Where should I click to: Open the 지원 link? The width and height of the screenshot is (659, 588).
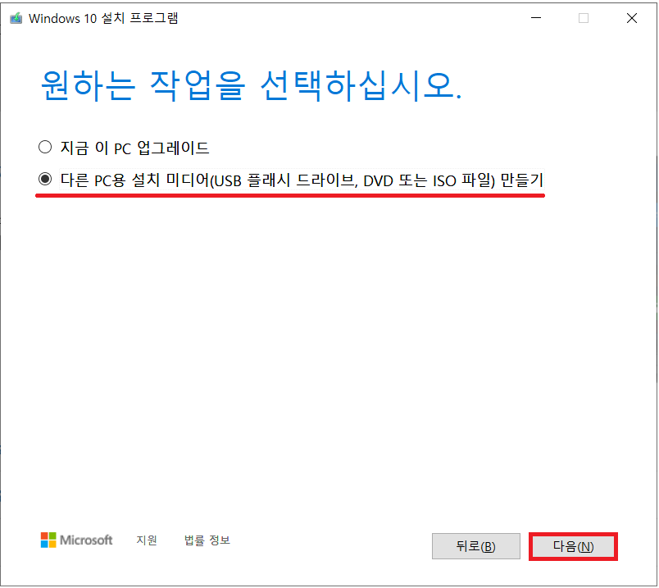147,540
